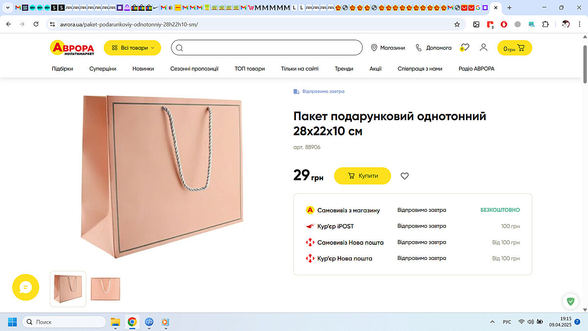Image resolution: width=588 pixels, height=331 pixels.
Task: Open the user account profile icon
Action: coord(483,48)
